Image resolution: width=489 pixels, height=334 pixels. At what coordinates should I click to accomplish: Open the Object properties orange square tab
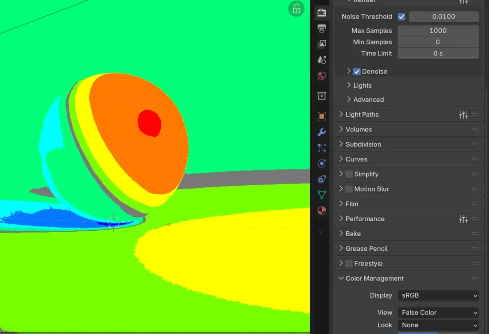click(322, 116)
